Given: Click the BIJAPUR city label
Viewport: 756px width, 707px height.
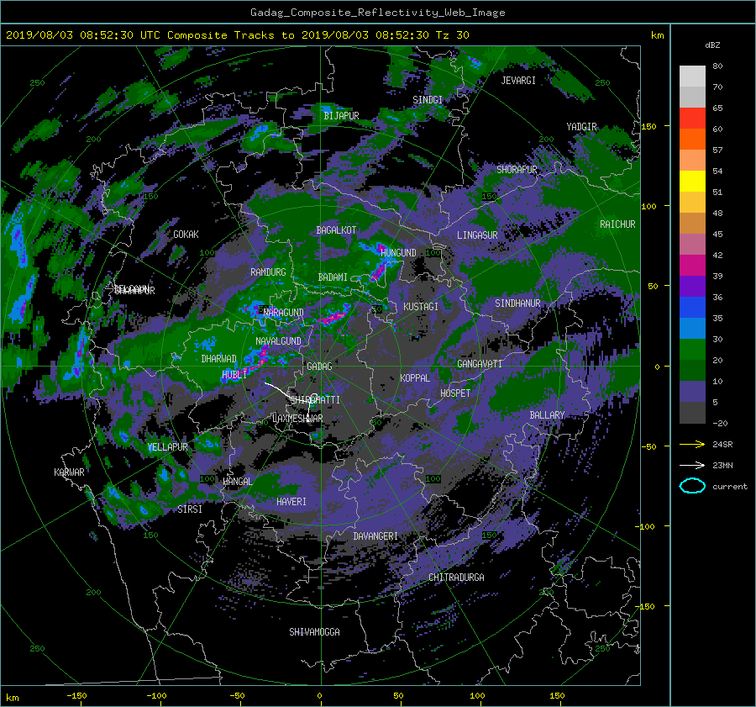Looking at the screenshot, I should pyautogui.click(x=341, y=116).
